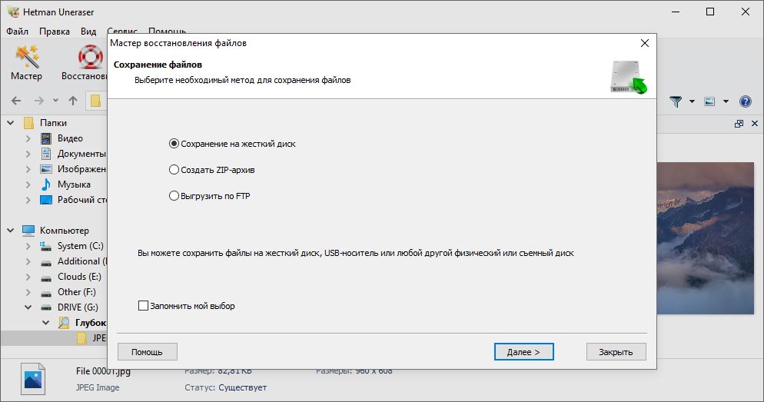The width and height of the screenshot is (764, 402).
Task: Close the preview panel
Action: click(x=755, y=124)
